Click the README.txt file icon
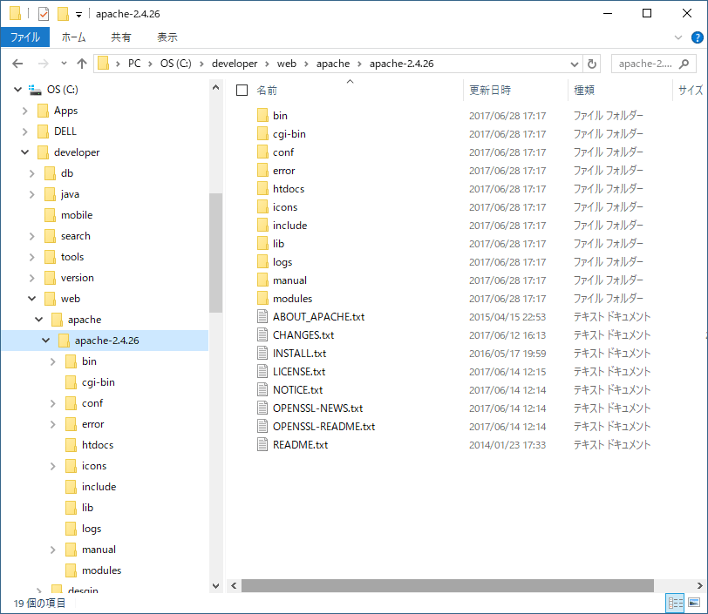 click(x=263, y=445)
